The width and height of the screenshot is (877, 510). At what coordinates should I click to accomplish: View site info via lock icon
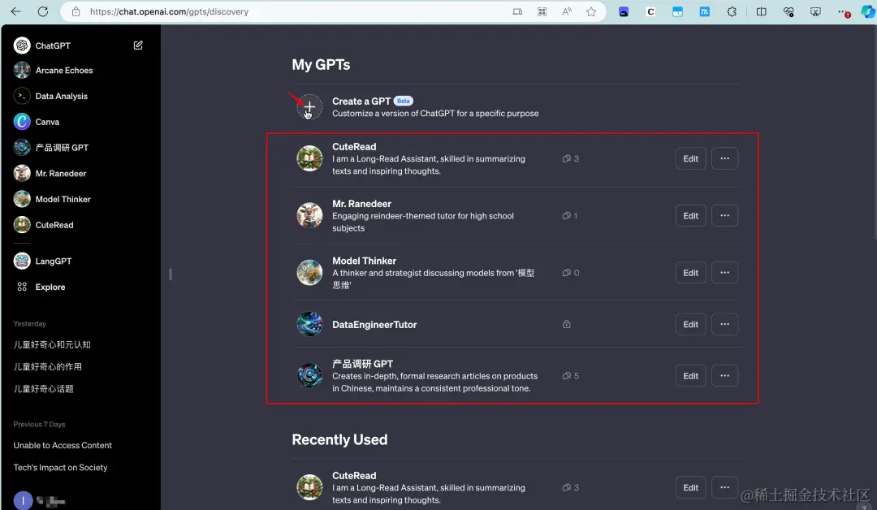point(76,11)
